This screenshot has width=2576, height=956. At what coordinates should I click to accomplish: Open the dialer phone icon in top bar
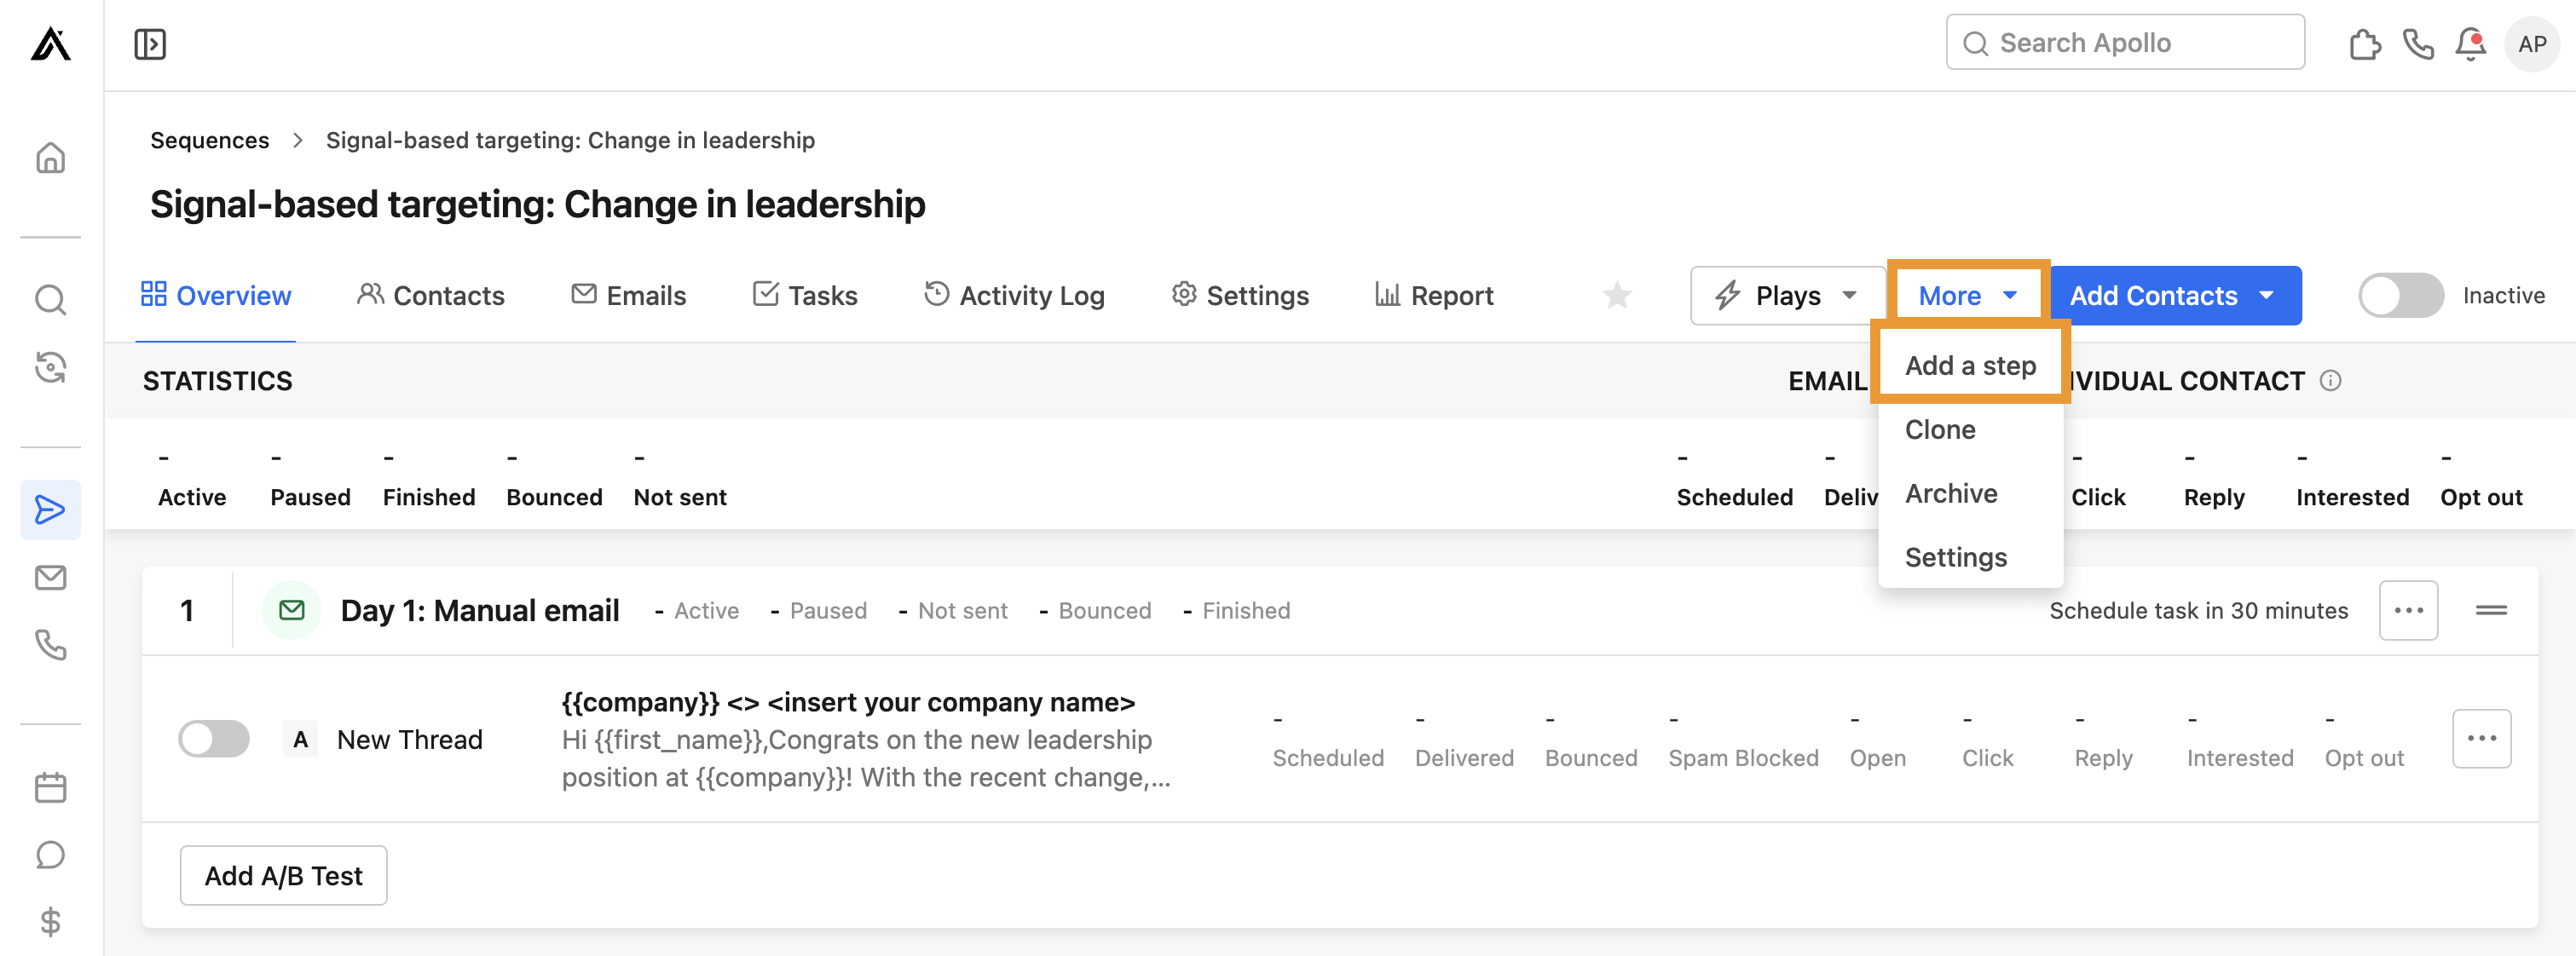point(2418,44)
